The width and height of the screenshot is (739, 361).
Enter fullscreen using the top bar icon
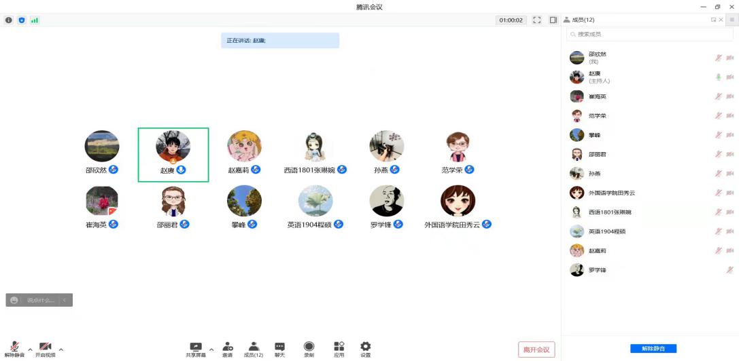537,20
